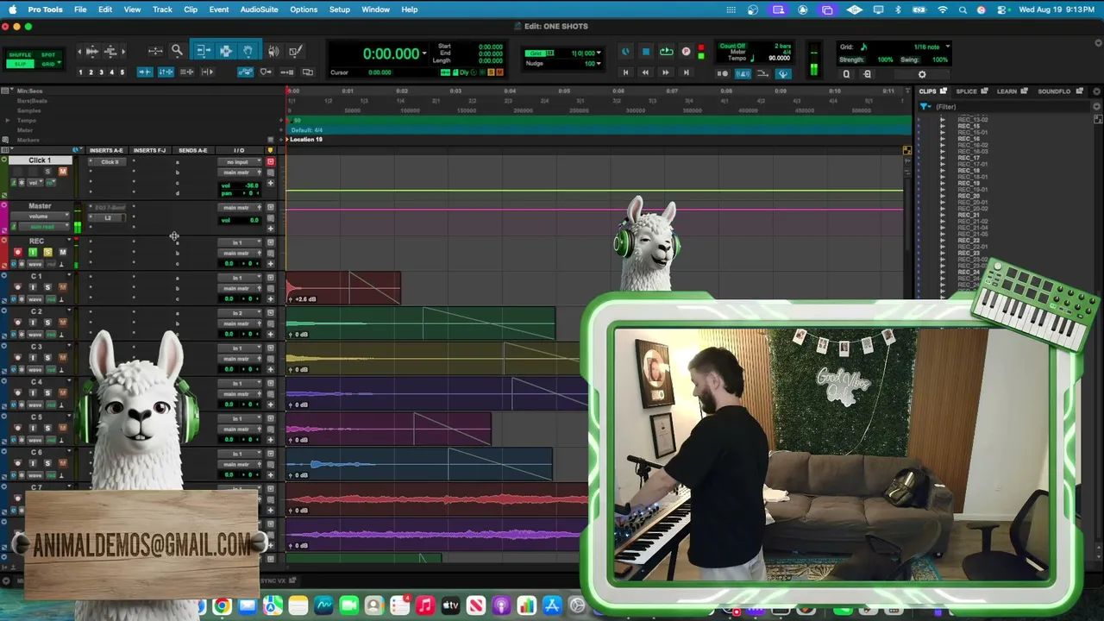Viewport: 1104px width, 621px height.
Task: Click the Quantize Q button
Action: [x=846, y=74]
